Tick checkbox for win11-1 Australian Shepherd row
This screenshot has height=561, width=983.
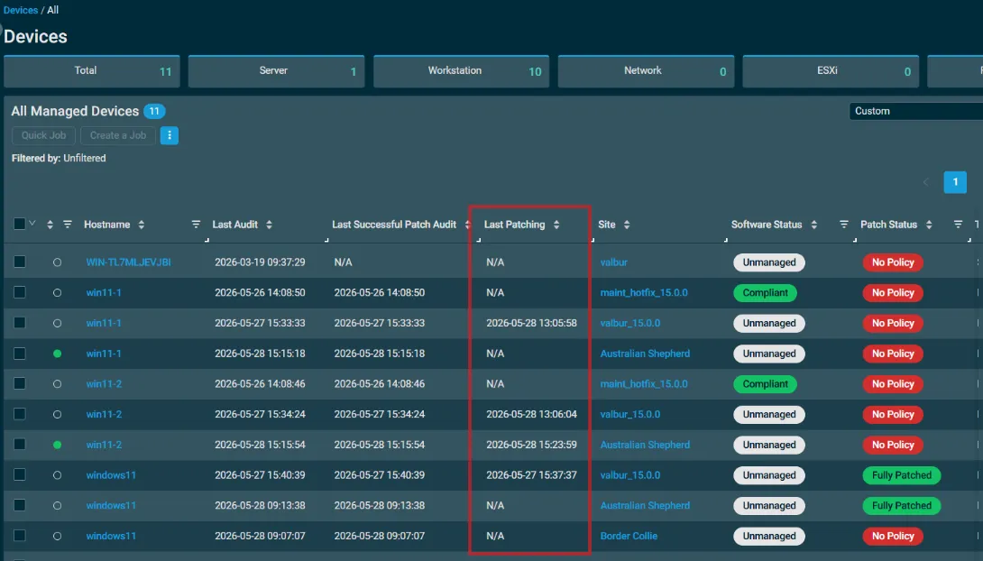pyautogui.click(x=20, y=353)
